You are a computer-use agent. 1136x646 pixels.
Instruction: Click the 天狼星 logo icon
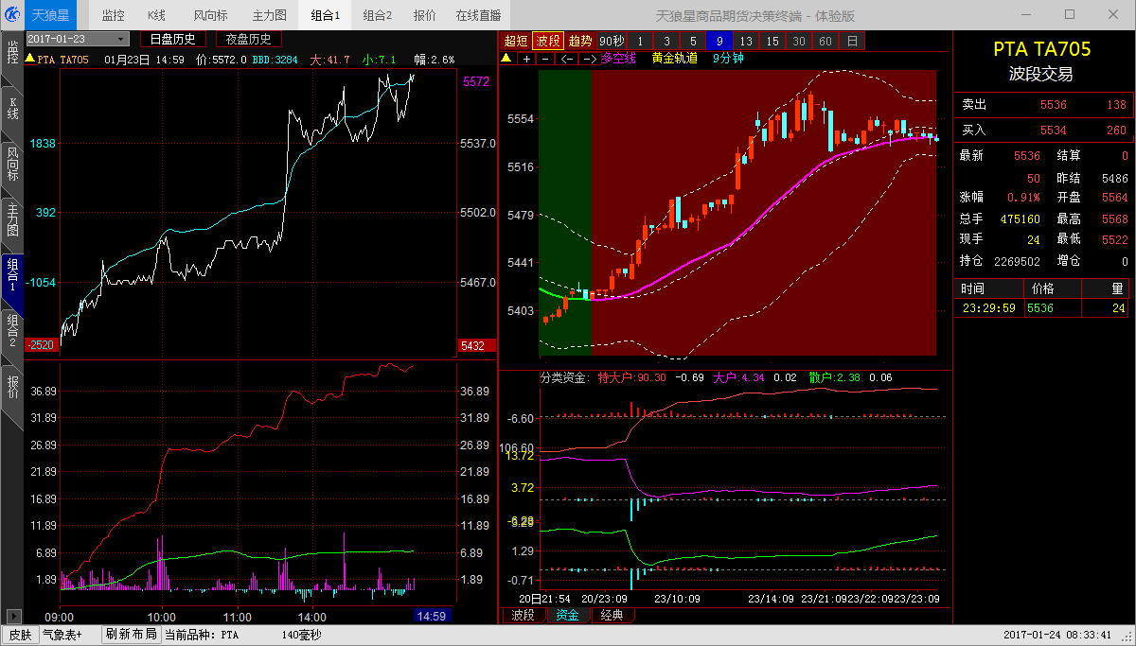click(x=12, y=14)
